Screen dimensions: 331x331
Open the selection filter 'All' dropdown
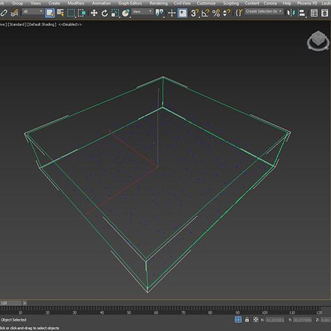(32, 11)
